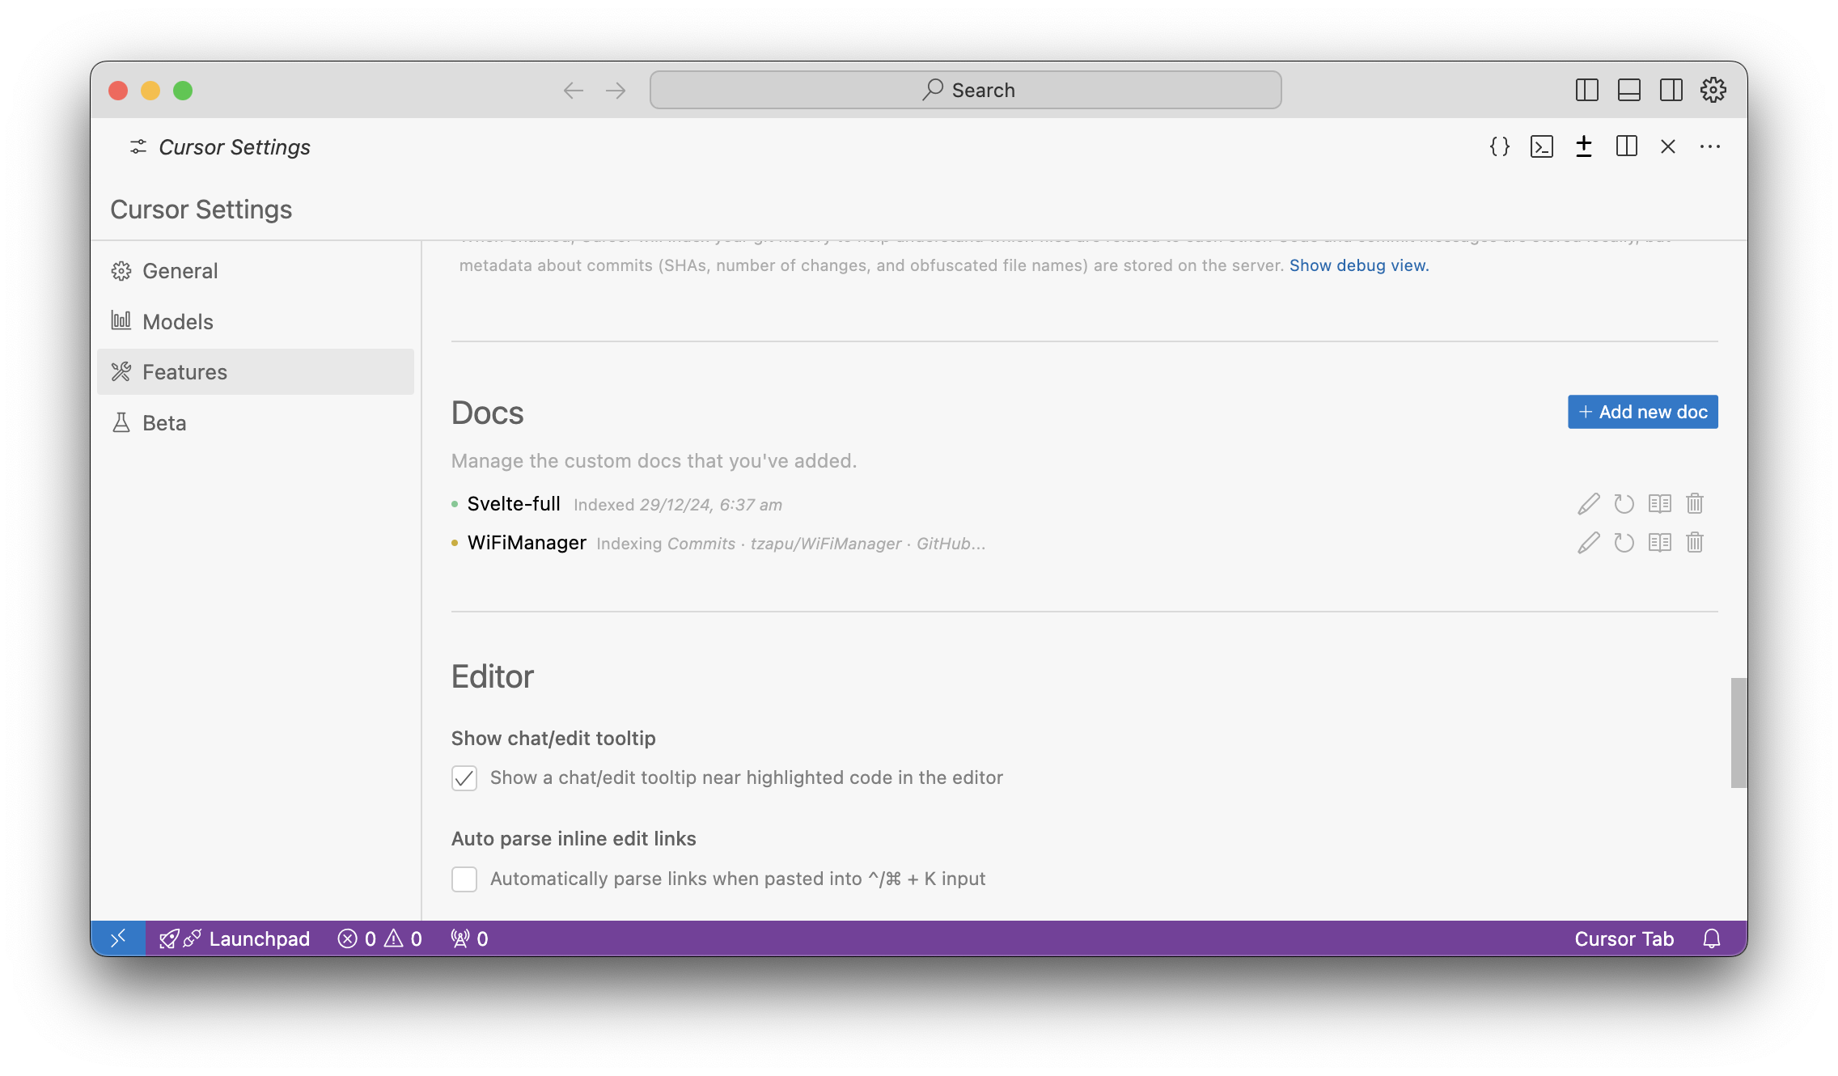This screenshot has height=1076, width=1838.
Task: Open the Beta settings section
Action: coord(164,423)
